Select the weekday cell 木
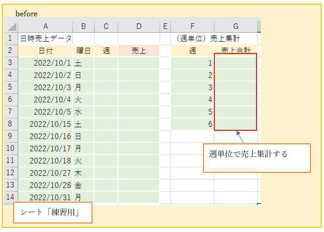 [83, 173]
